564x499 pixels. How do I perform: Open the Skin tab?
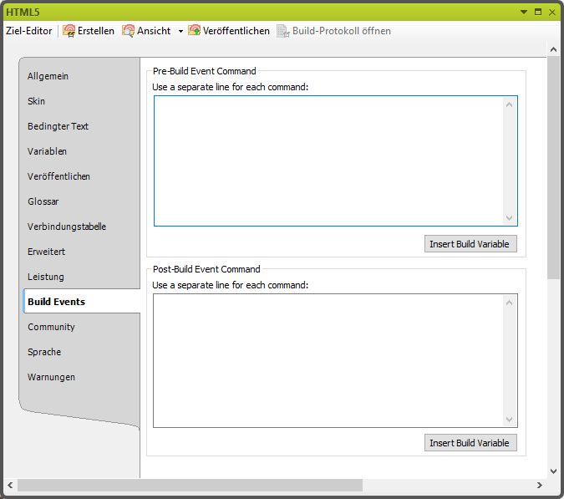(x=37, y=101)
